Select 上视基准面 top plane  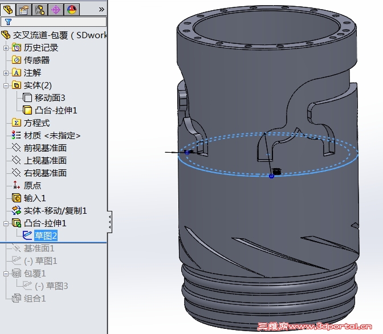(45, 160)
